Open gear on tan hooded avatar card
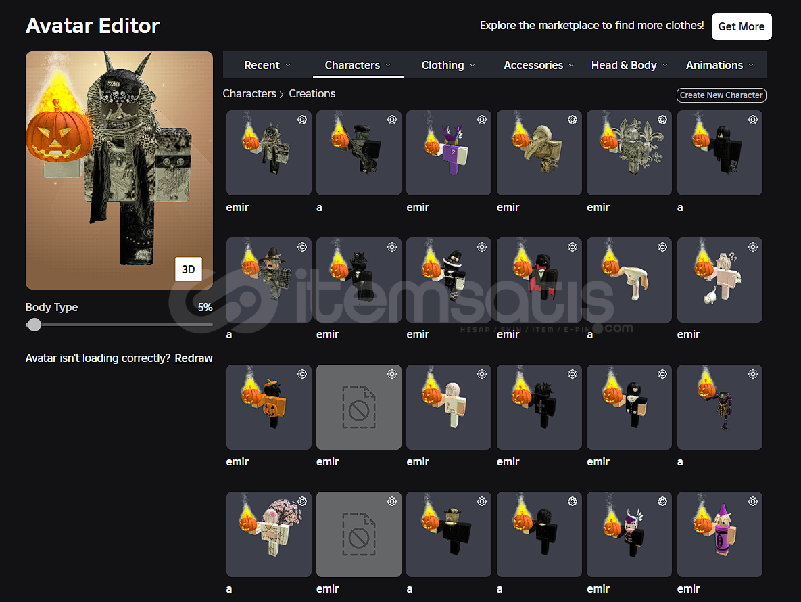The image size is (801, 602). 572,120
